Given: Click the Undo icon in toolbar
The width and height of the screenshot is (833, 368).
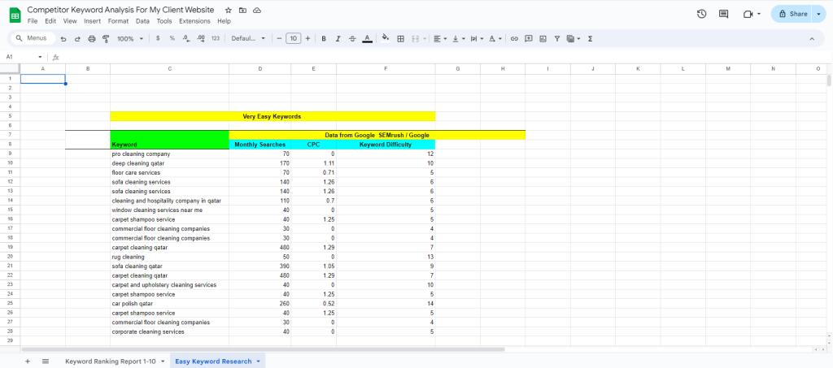Looking at the screenshot, I should tap(63, 38).
